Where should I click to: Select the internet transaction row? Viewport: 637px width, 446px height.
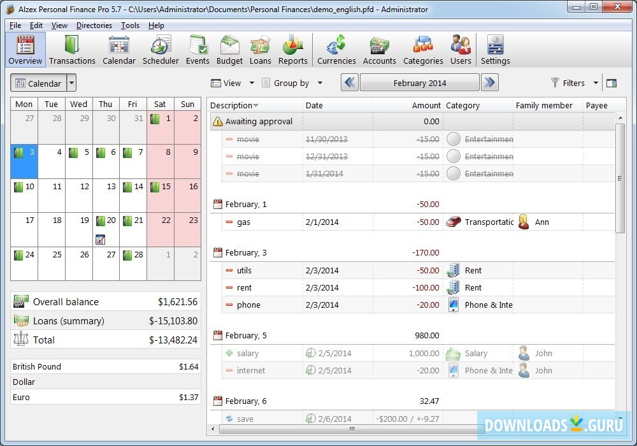(x=419, y=370)
